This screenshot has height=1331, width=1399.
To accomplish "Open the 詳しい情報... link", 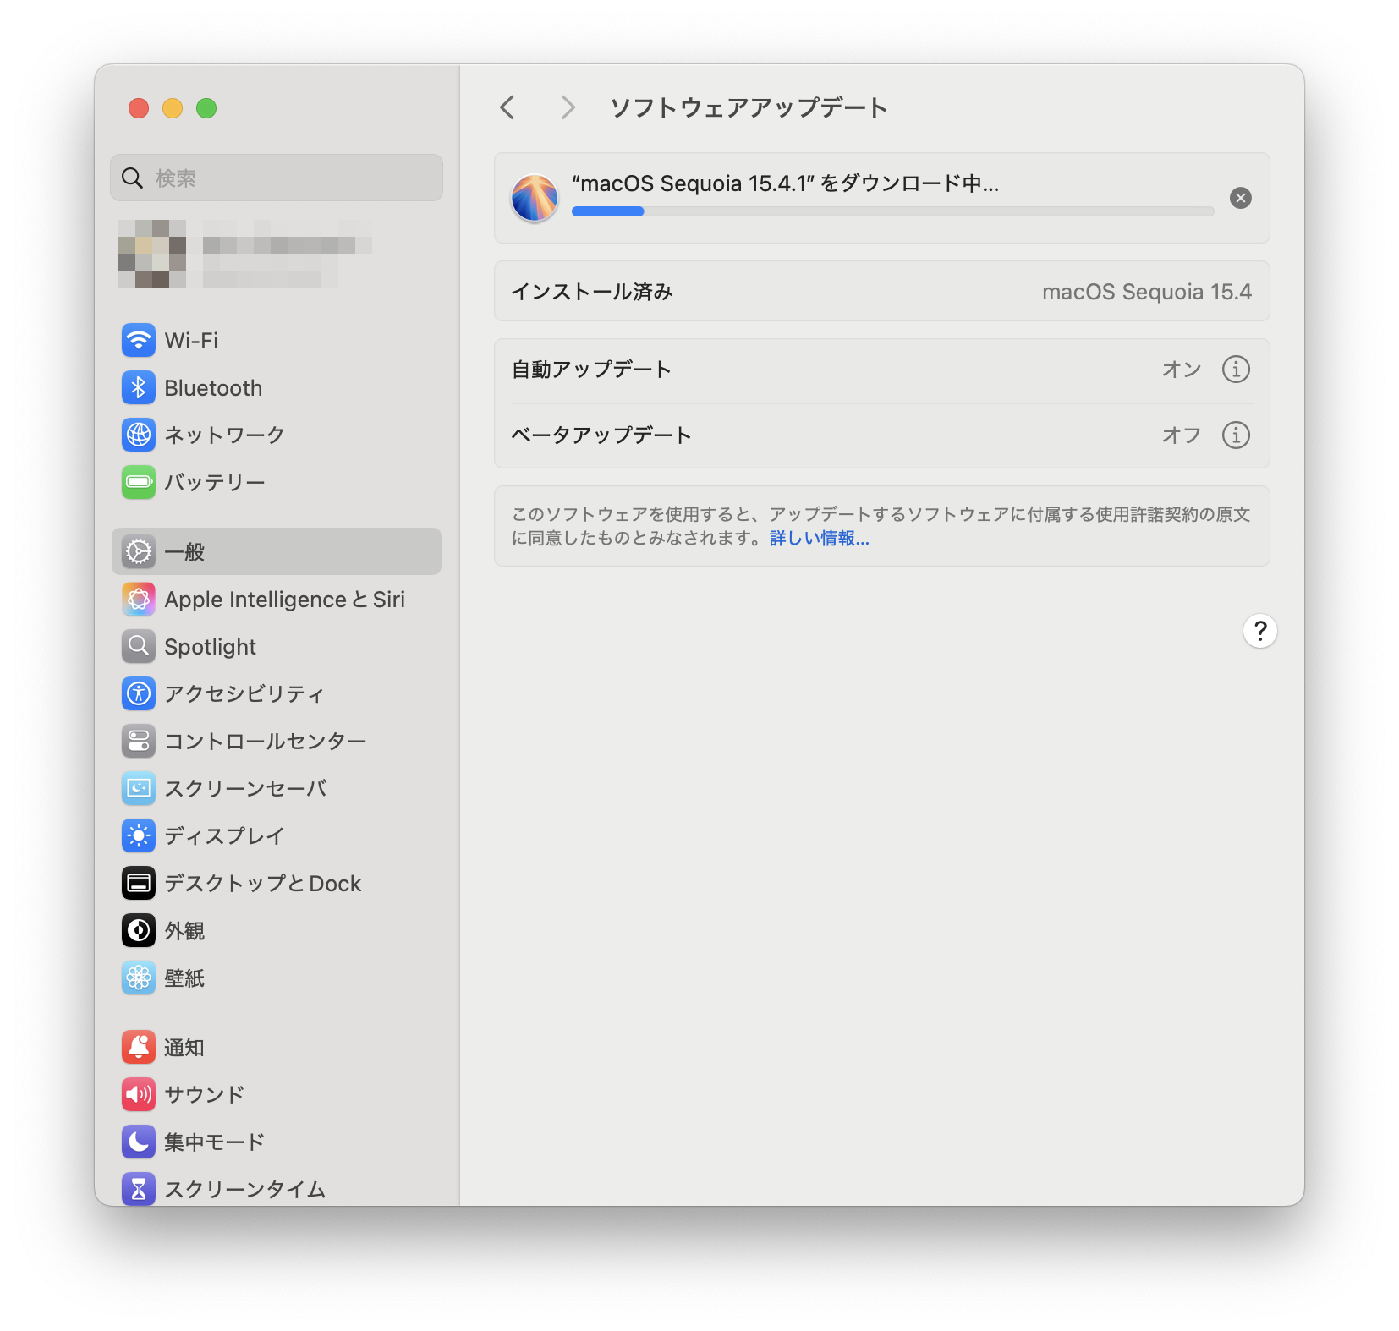I will [820, 539].
